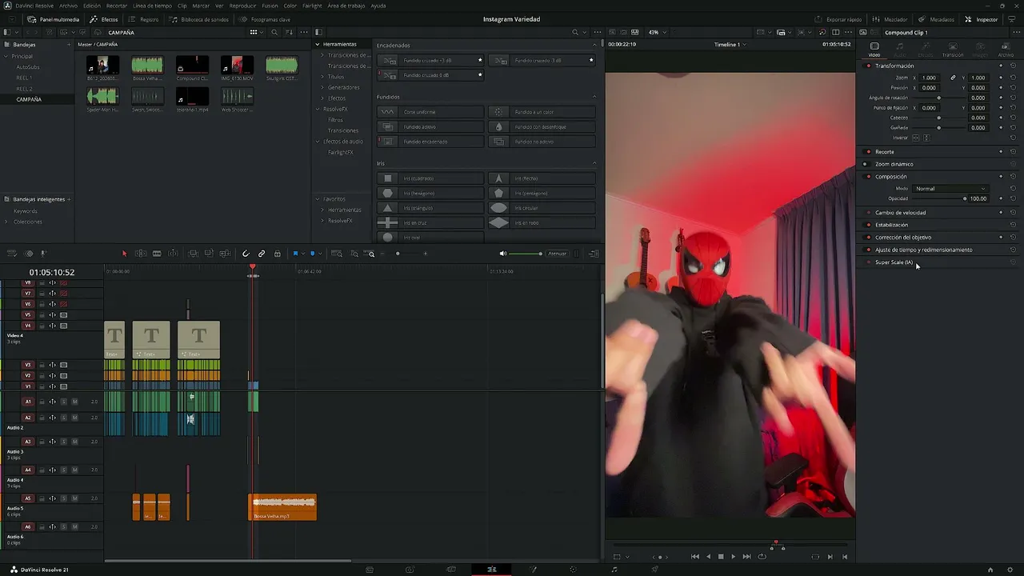Select the Iris circular transition
This screenshot has width=1024, height=576.
click(542, 208)
